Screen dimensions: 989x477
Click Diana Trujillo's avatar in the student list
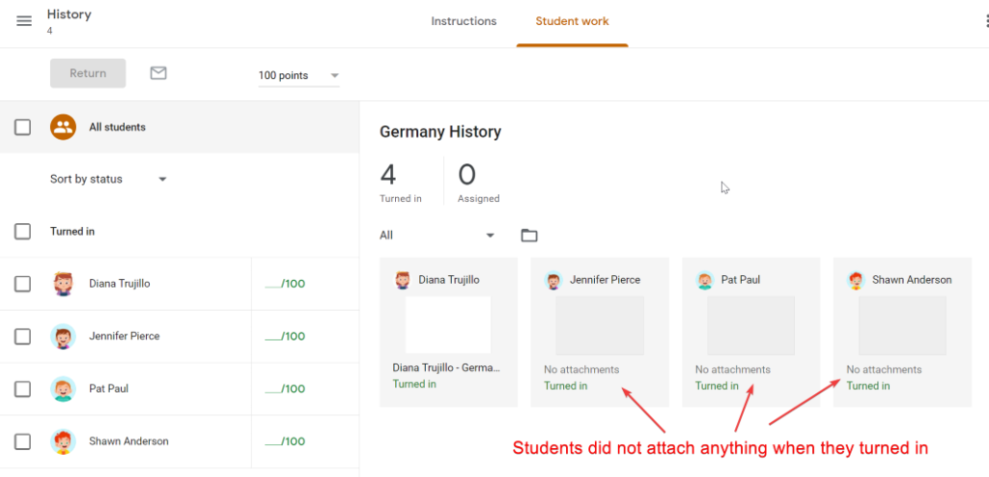pyautogui.click(x=63, y=284)
